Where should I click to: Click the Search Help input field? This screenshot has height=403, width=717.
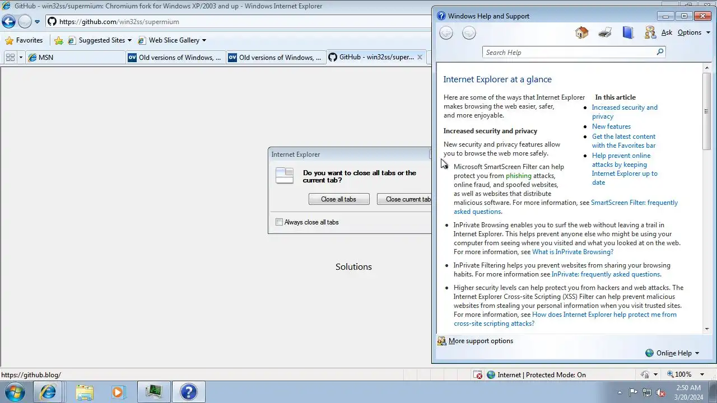569,52
